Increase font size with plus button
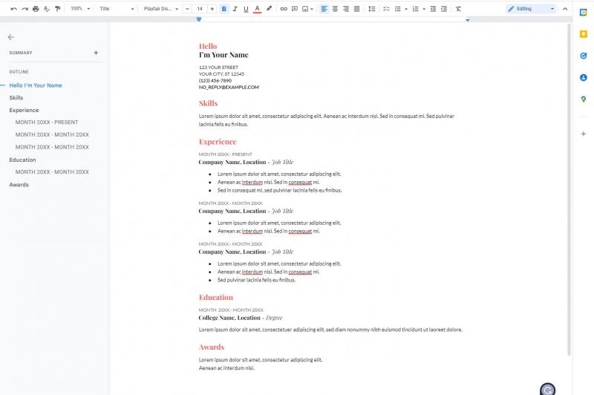Viewport: 594px width, 395px height. click(212, 9)
